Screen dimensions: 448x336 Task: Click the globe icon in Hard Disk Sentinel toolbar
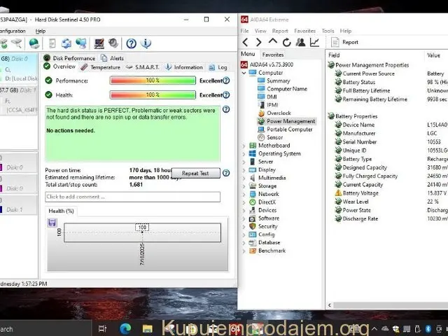34,43
